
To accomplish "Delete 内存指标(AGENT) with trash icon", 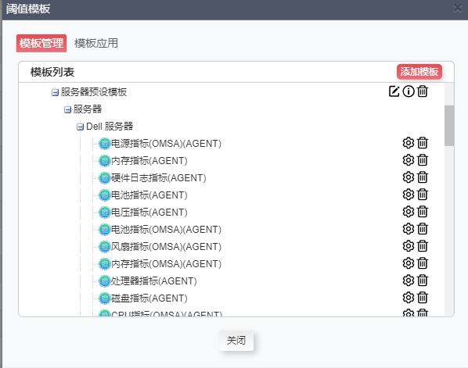I will click(423, 160).
